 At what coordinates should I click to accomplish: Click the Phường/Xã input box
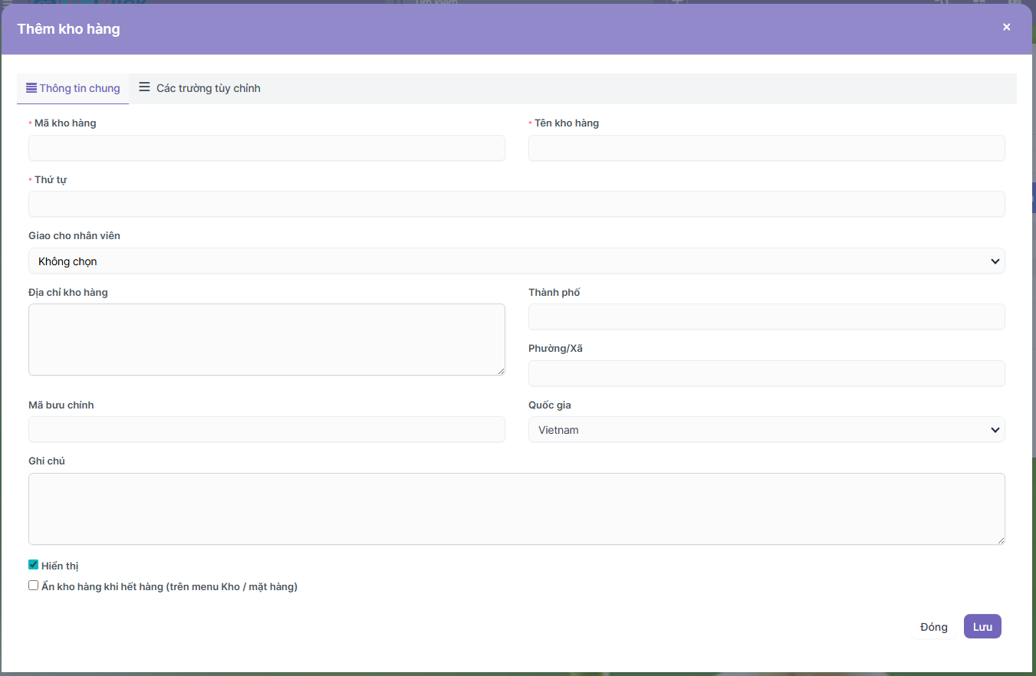(766, 373)
